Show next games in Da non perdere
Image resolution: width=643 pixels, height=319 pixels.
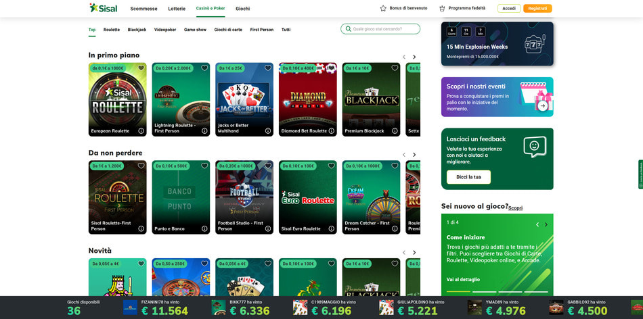(414, 155)
